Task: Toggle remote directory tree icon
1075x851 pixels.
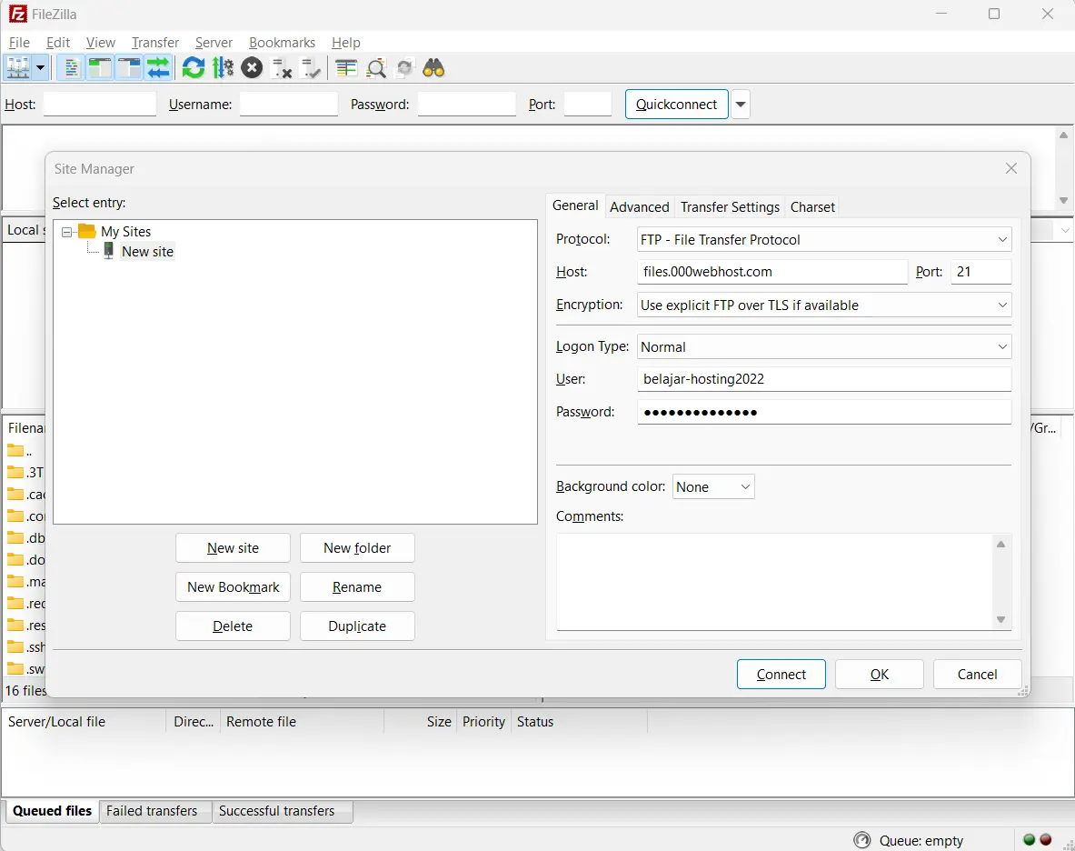Action: point(129,68)
